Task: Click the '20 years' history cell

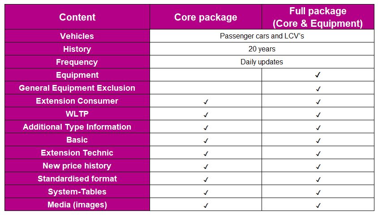Action: point(262,49)
